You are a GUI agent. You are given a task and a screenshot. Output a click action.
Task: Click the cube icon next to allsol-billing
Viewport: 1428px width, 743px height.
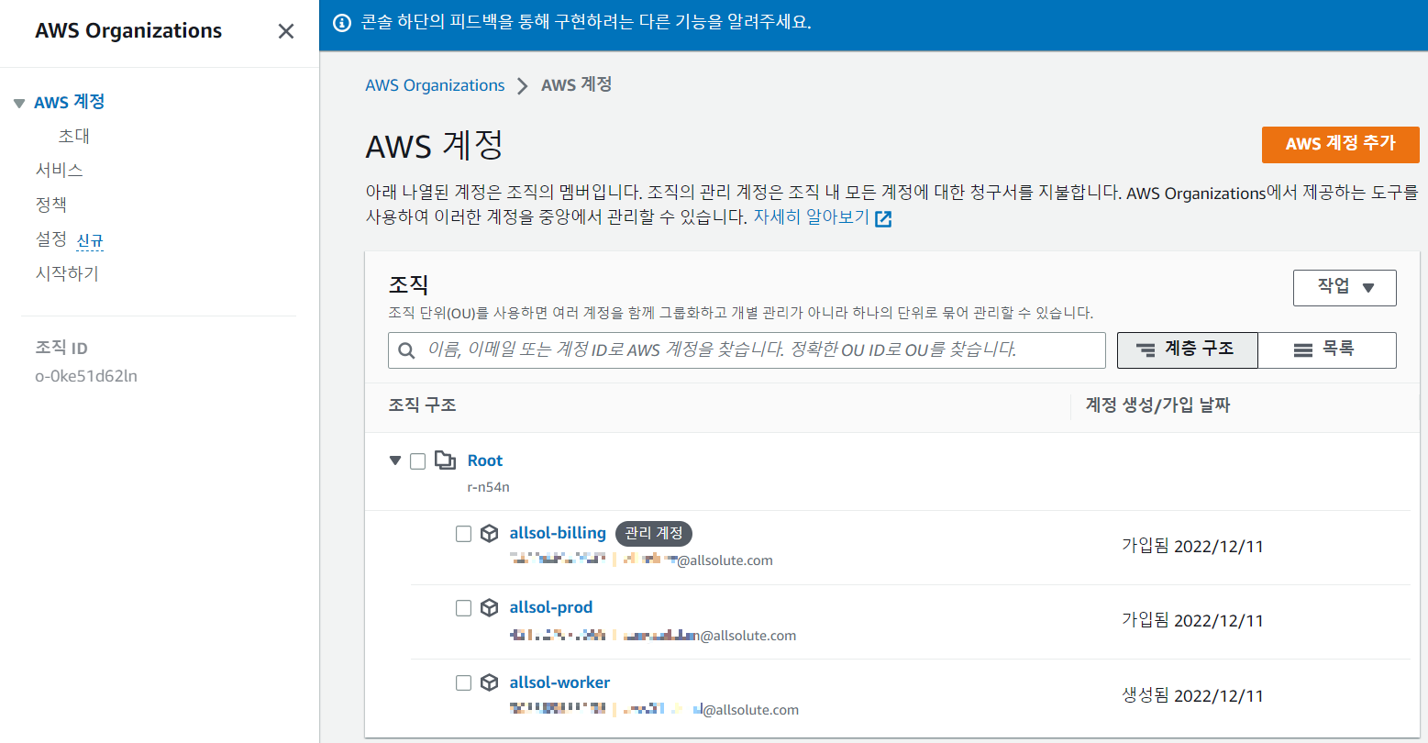[x=490, y=533]
